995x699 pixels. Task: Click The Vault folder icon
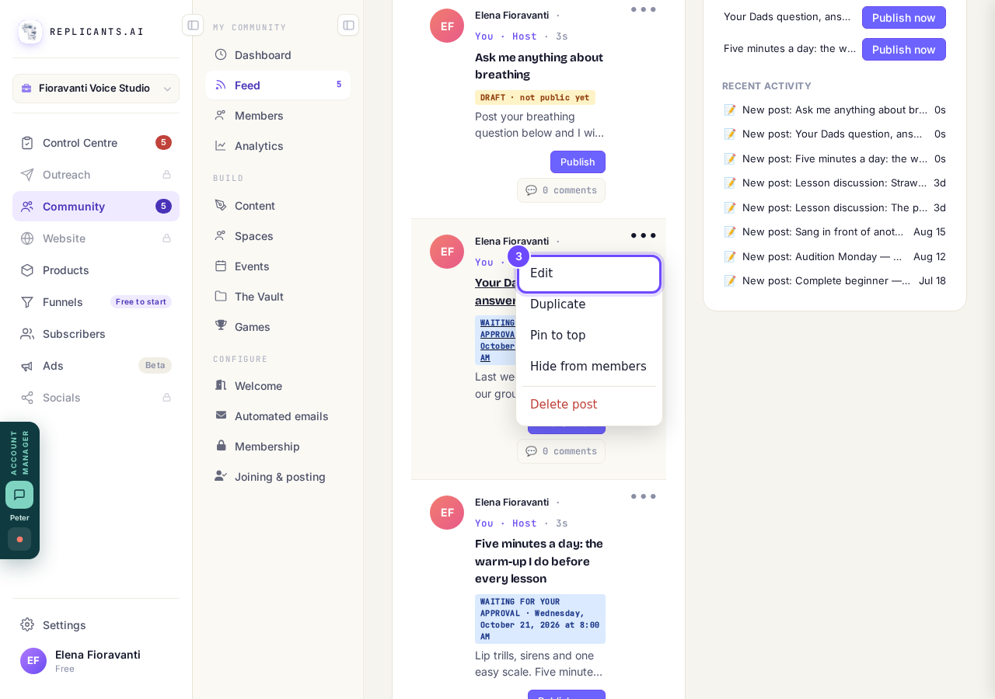(x=221, y=297)
